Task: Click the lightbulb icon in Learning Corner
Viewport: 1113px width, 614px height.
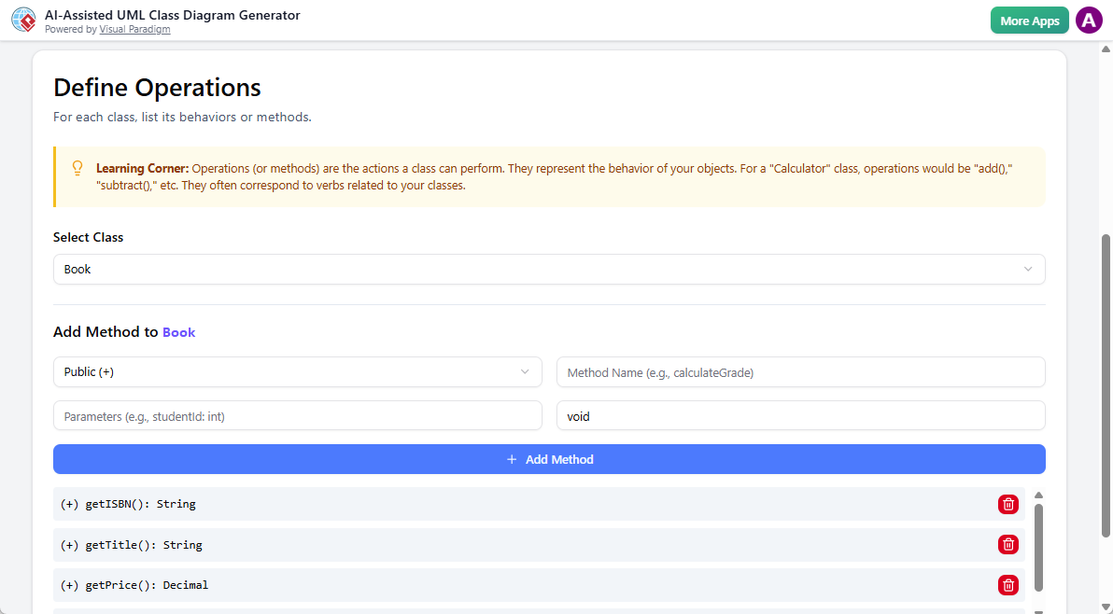Action: pyautogui.click(x=77, y=168)
